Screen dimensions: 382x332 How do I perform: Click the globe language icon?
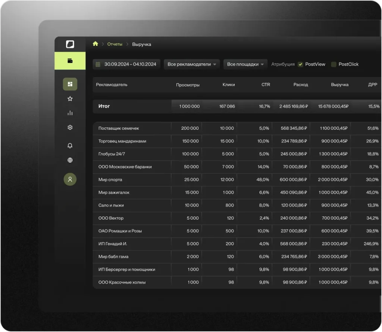70,160
